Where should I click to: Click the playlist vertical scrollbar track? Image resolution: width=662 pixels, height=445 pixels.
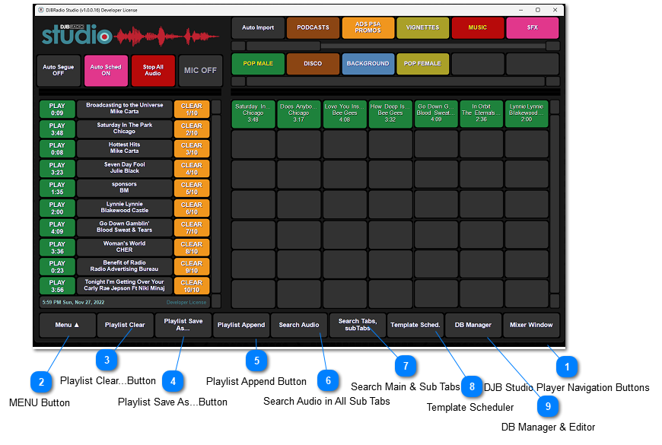click(x=216, y=204)
